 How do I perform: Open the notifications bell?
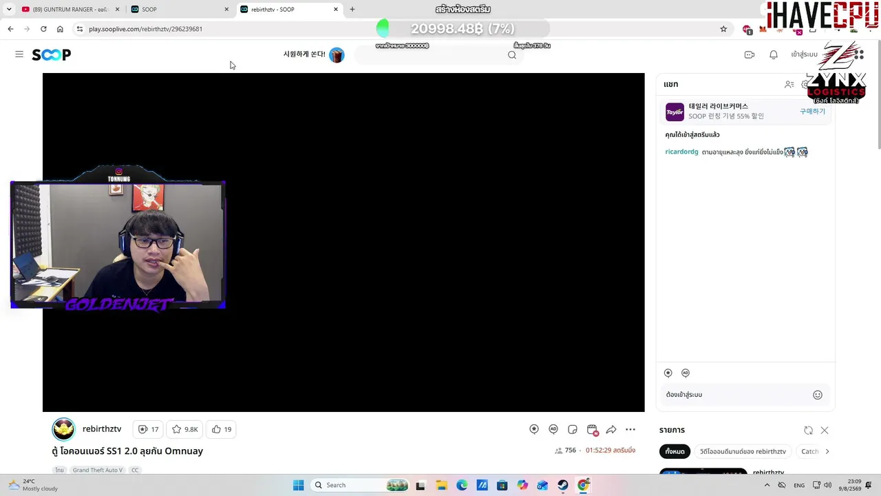(x=774, y=55)
